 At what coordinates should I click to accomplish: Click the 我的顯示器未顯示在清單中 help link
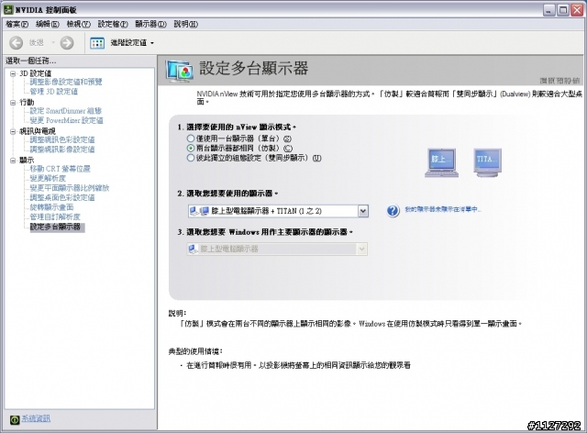[x=443, y=209]
